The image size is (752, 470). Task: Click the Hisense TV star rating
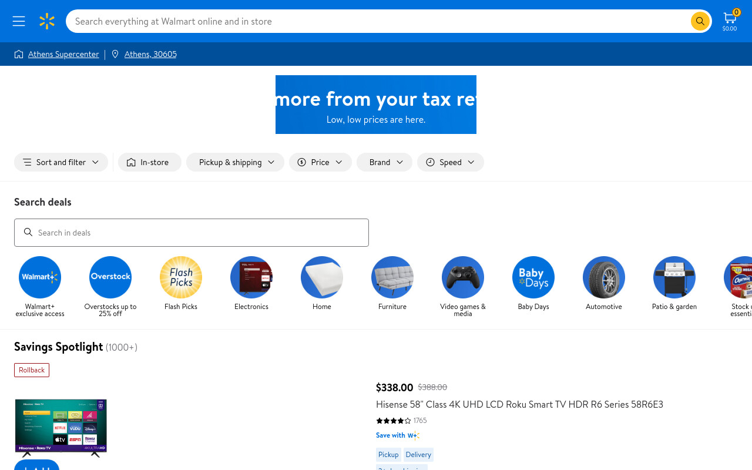(x=393, y=421)
